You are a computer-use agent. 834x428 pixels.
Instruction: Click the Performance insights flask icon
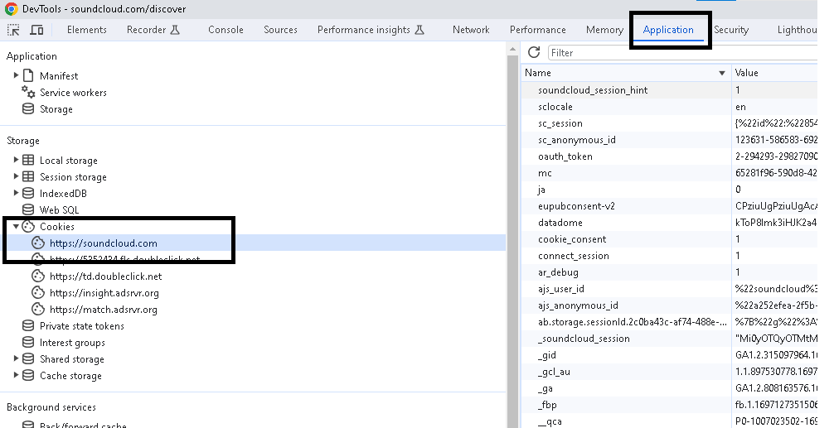419,30
